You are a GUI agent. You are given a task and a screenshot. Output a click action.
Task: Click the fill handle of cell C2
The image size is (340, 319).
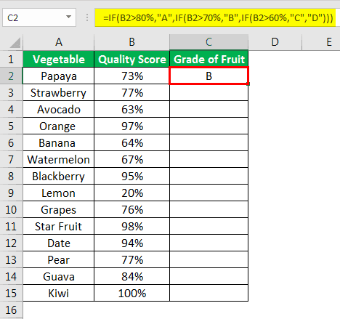(x=248, y=84)
